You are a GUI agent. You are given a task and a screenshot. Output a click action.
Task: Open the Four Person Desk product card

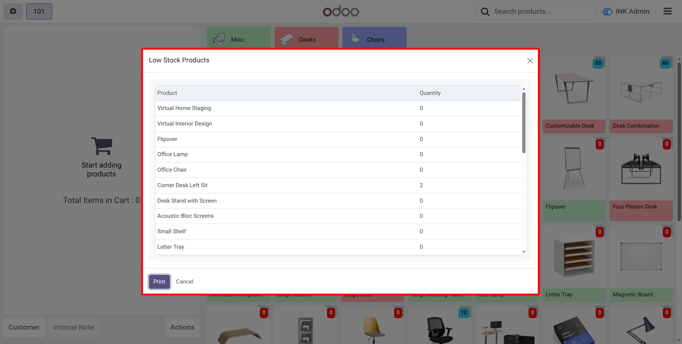[641, 179]
